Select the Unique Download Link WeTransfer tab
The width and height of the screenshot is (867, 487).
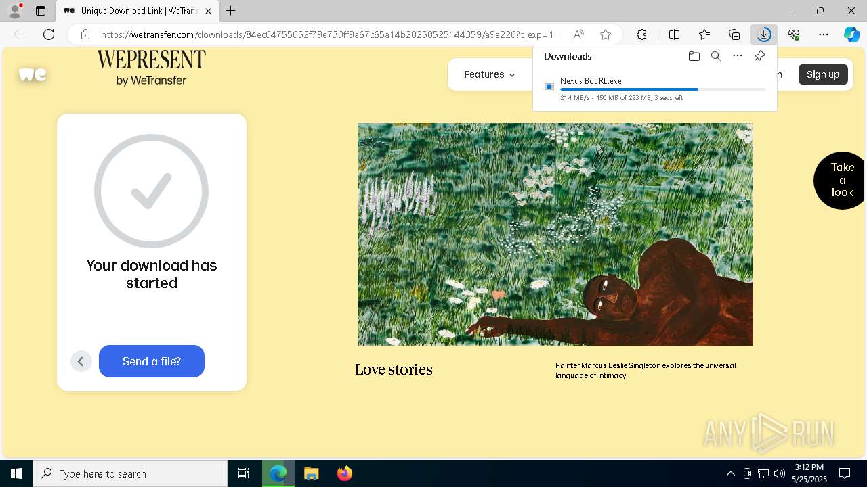click(138, 11)
